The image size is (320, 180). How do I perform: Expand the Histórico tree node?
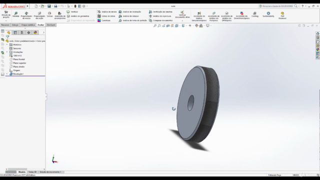tap(7, 44)
